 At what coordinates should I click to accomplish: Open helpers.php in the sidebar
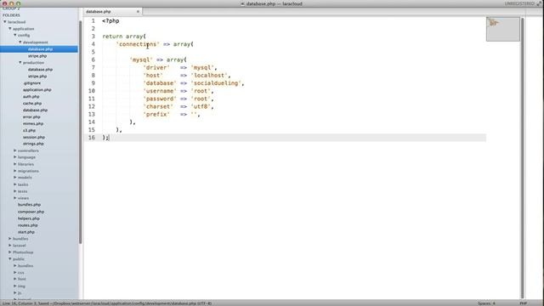(x=29, y=218)
